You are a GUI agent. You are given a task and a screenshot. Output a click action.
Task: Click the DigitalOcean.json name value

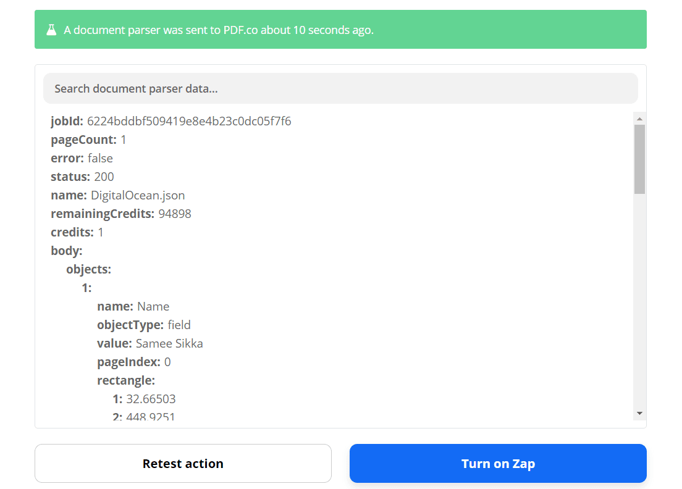click(138, 195)
